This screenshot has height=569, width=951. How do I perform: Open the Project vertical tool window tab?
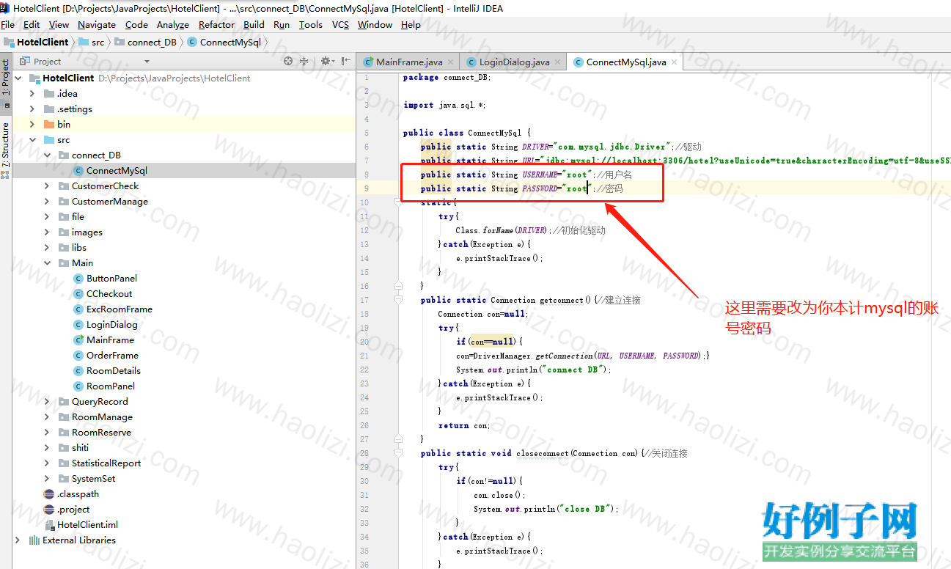coord(6,78)
